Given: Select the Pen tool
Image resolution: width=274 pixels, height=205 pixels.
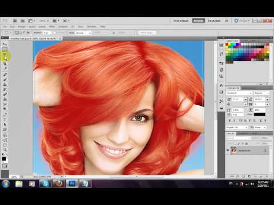Looking at the screenshot, I should 5,114.
